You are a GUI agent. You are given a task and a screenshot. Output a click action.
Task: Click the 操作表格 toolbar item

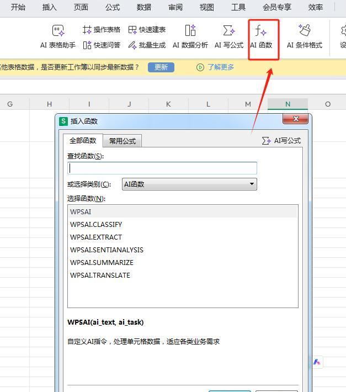pos(102,30)
